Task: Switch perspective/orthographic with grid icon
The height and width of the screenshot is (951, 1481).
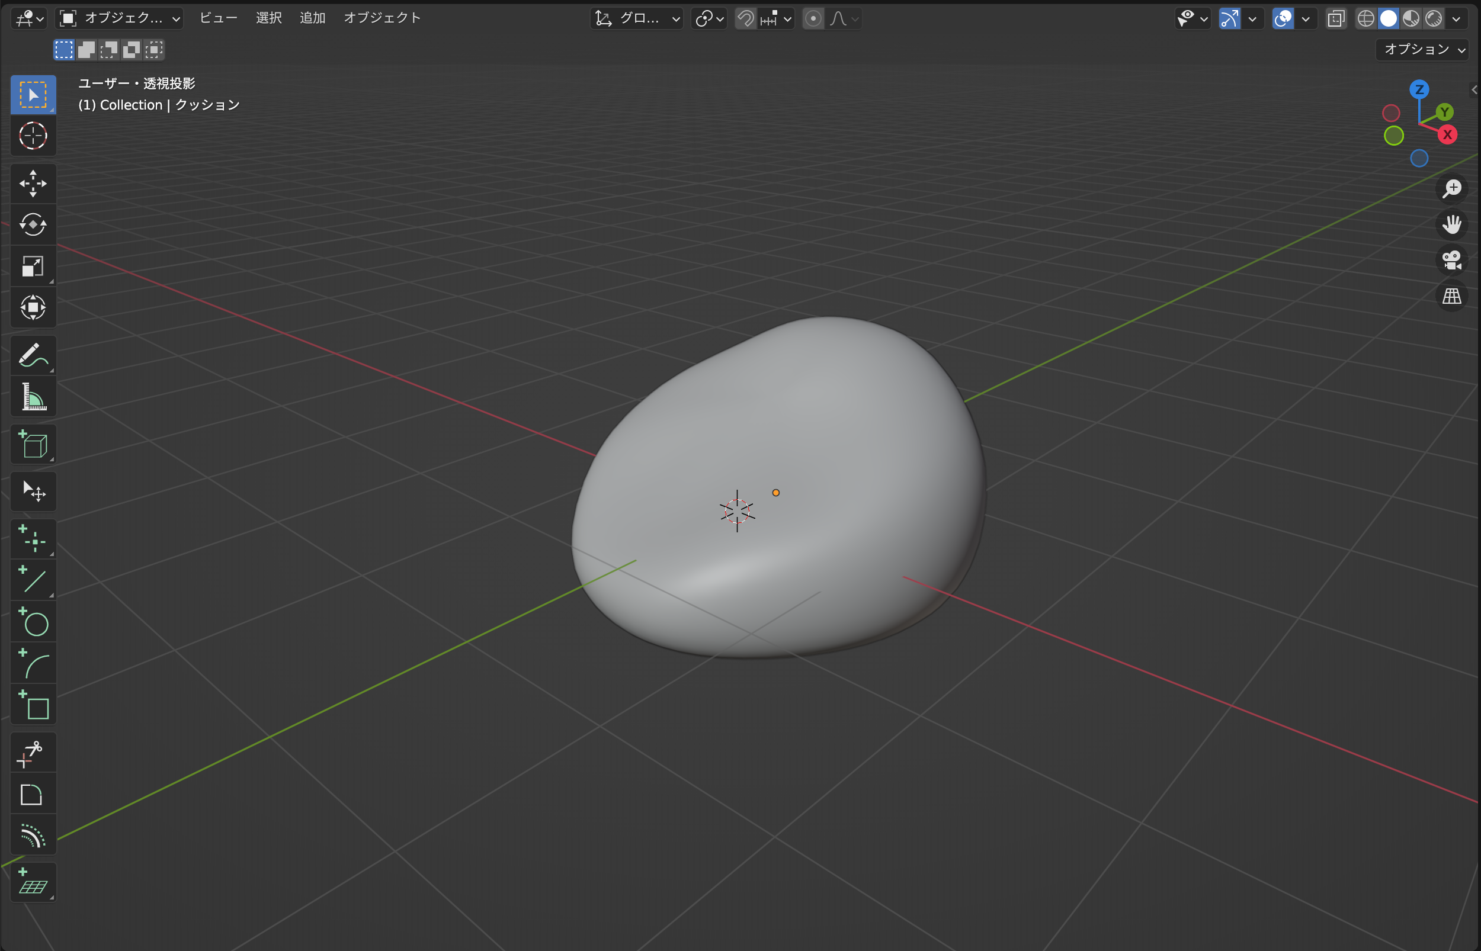Action: pyautogui.click(x=1451, y=296)
